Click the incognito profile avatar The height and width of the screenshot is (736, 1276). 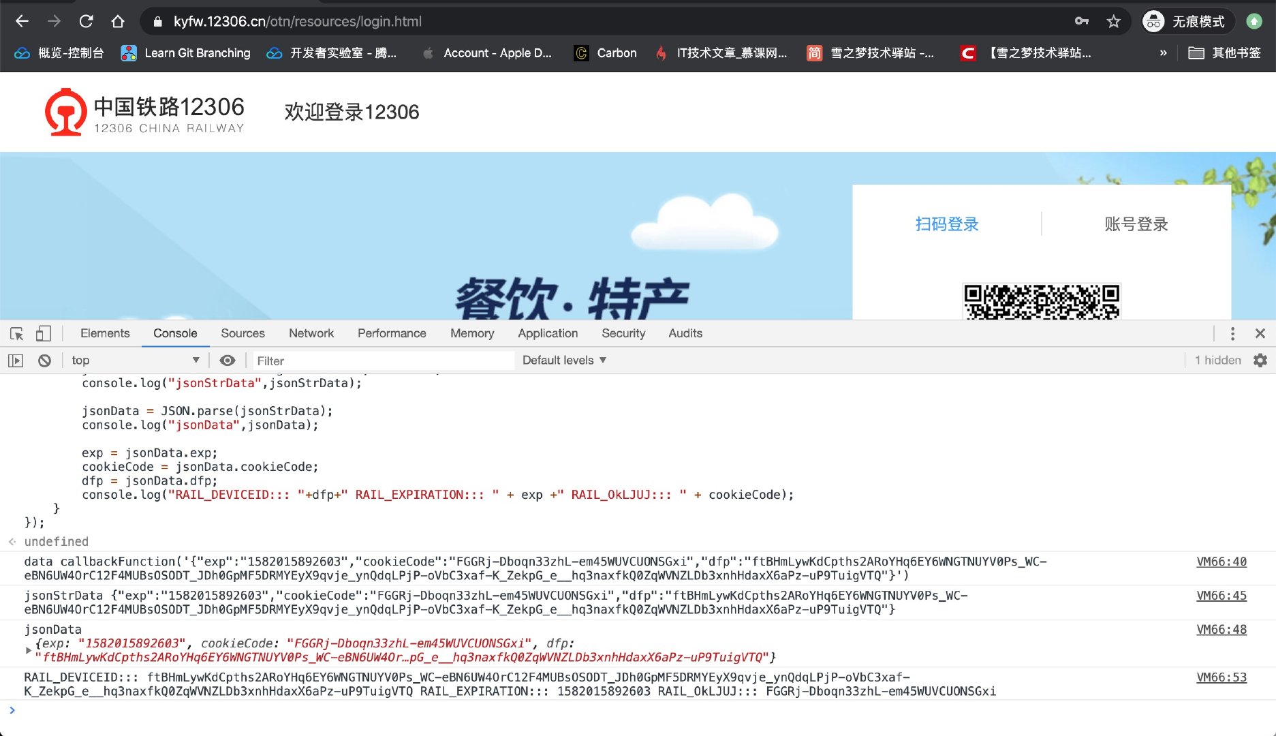1153,21
